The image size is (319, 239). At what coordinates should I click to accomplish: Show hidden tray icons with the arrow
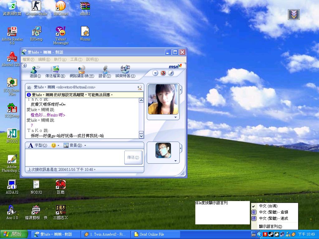259,234
